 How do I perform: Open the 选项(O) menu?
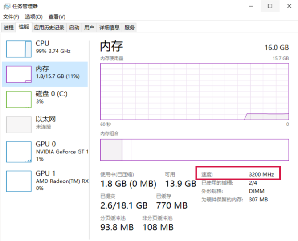pyautogui.click(x=33, y=17)
